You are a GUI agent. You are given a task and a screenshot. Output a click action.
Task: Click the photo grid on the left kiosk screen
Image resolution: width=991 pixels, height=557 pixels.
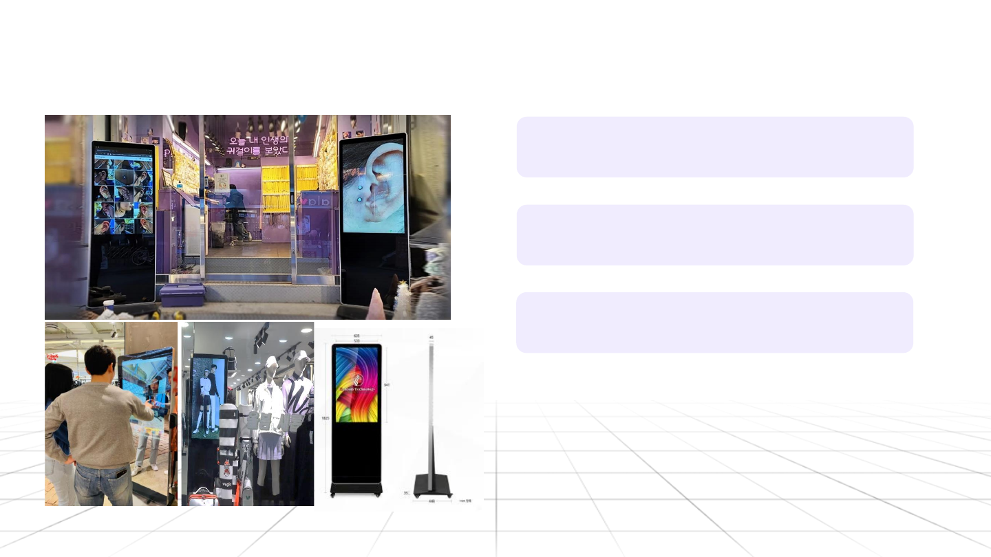click(x=124, y=197)
